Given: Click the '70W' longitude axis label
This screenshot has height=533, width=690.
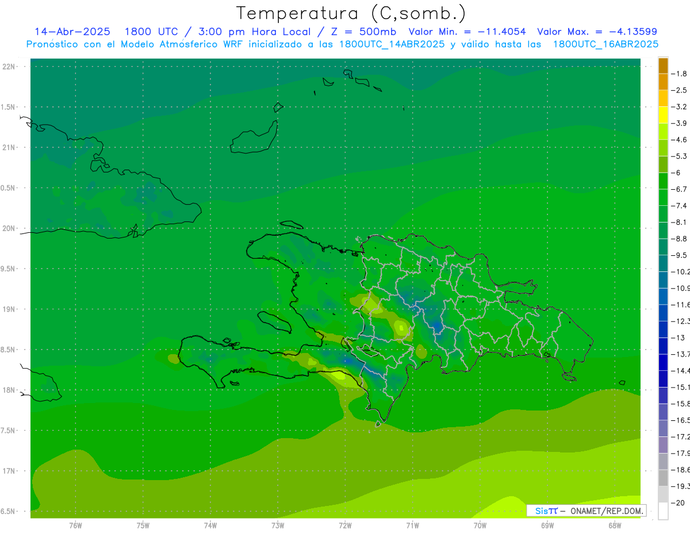Looking at the screenshot, I should pos(480,526).
